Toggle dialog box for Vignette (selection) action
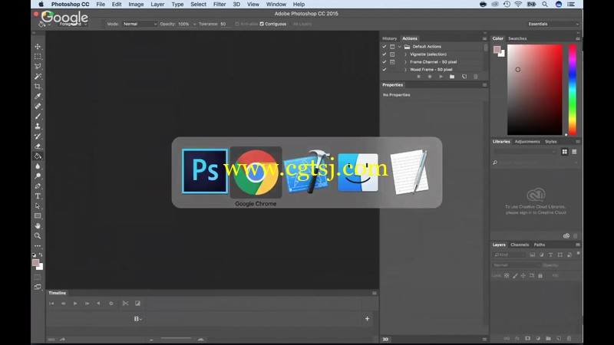 pyautogui.click(x=392, y=54)
